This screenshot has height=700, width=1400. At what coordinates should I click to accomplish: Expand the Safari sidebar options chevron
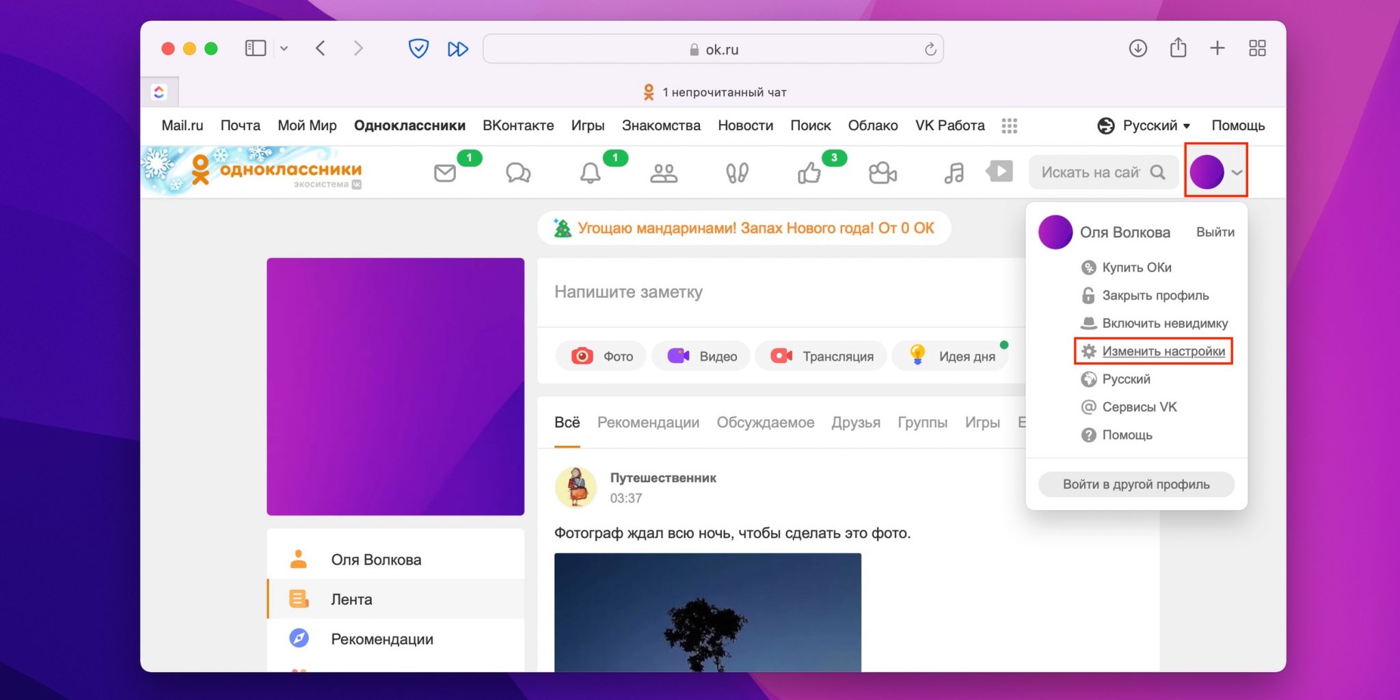click(x=284, y=49)
